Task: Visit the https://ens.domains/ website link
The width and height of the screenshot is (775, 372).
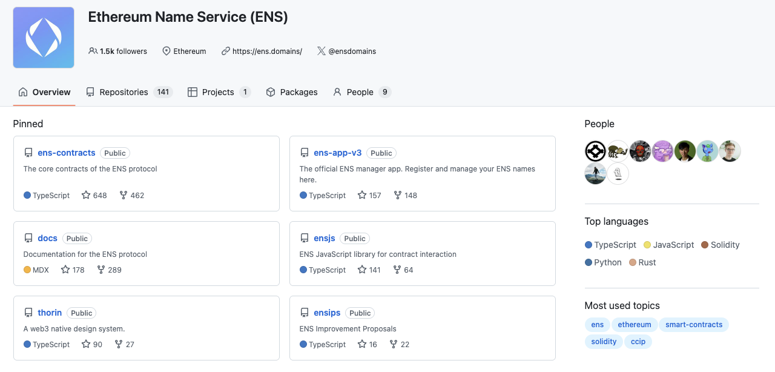Action: click(267, 51)
